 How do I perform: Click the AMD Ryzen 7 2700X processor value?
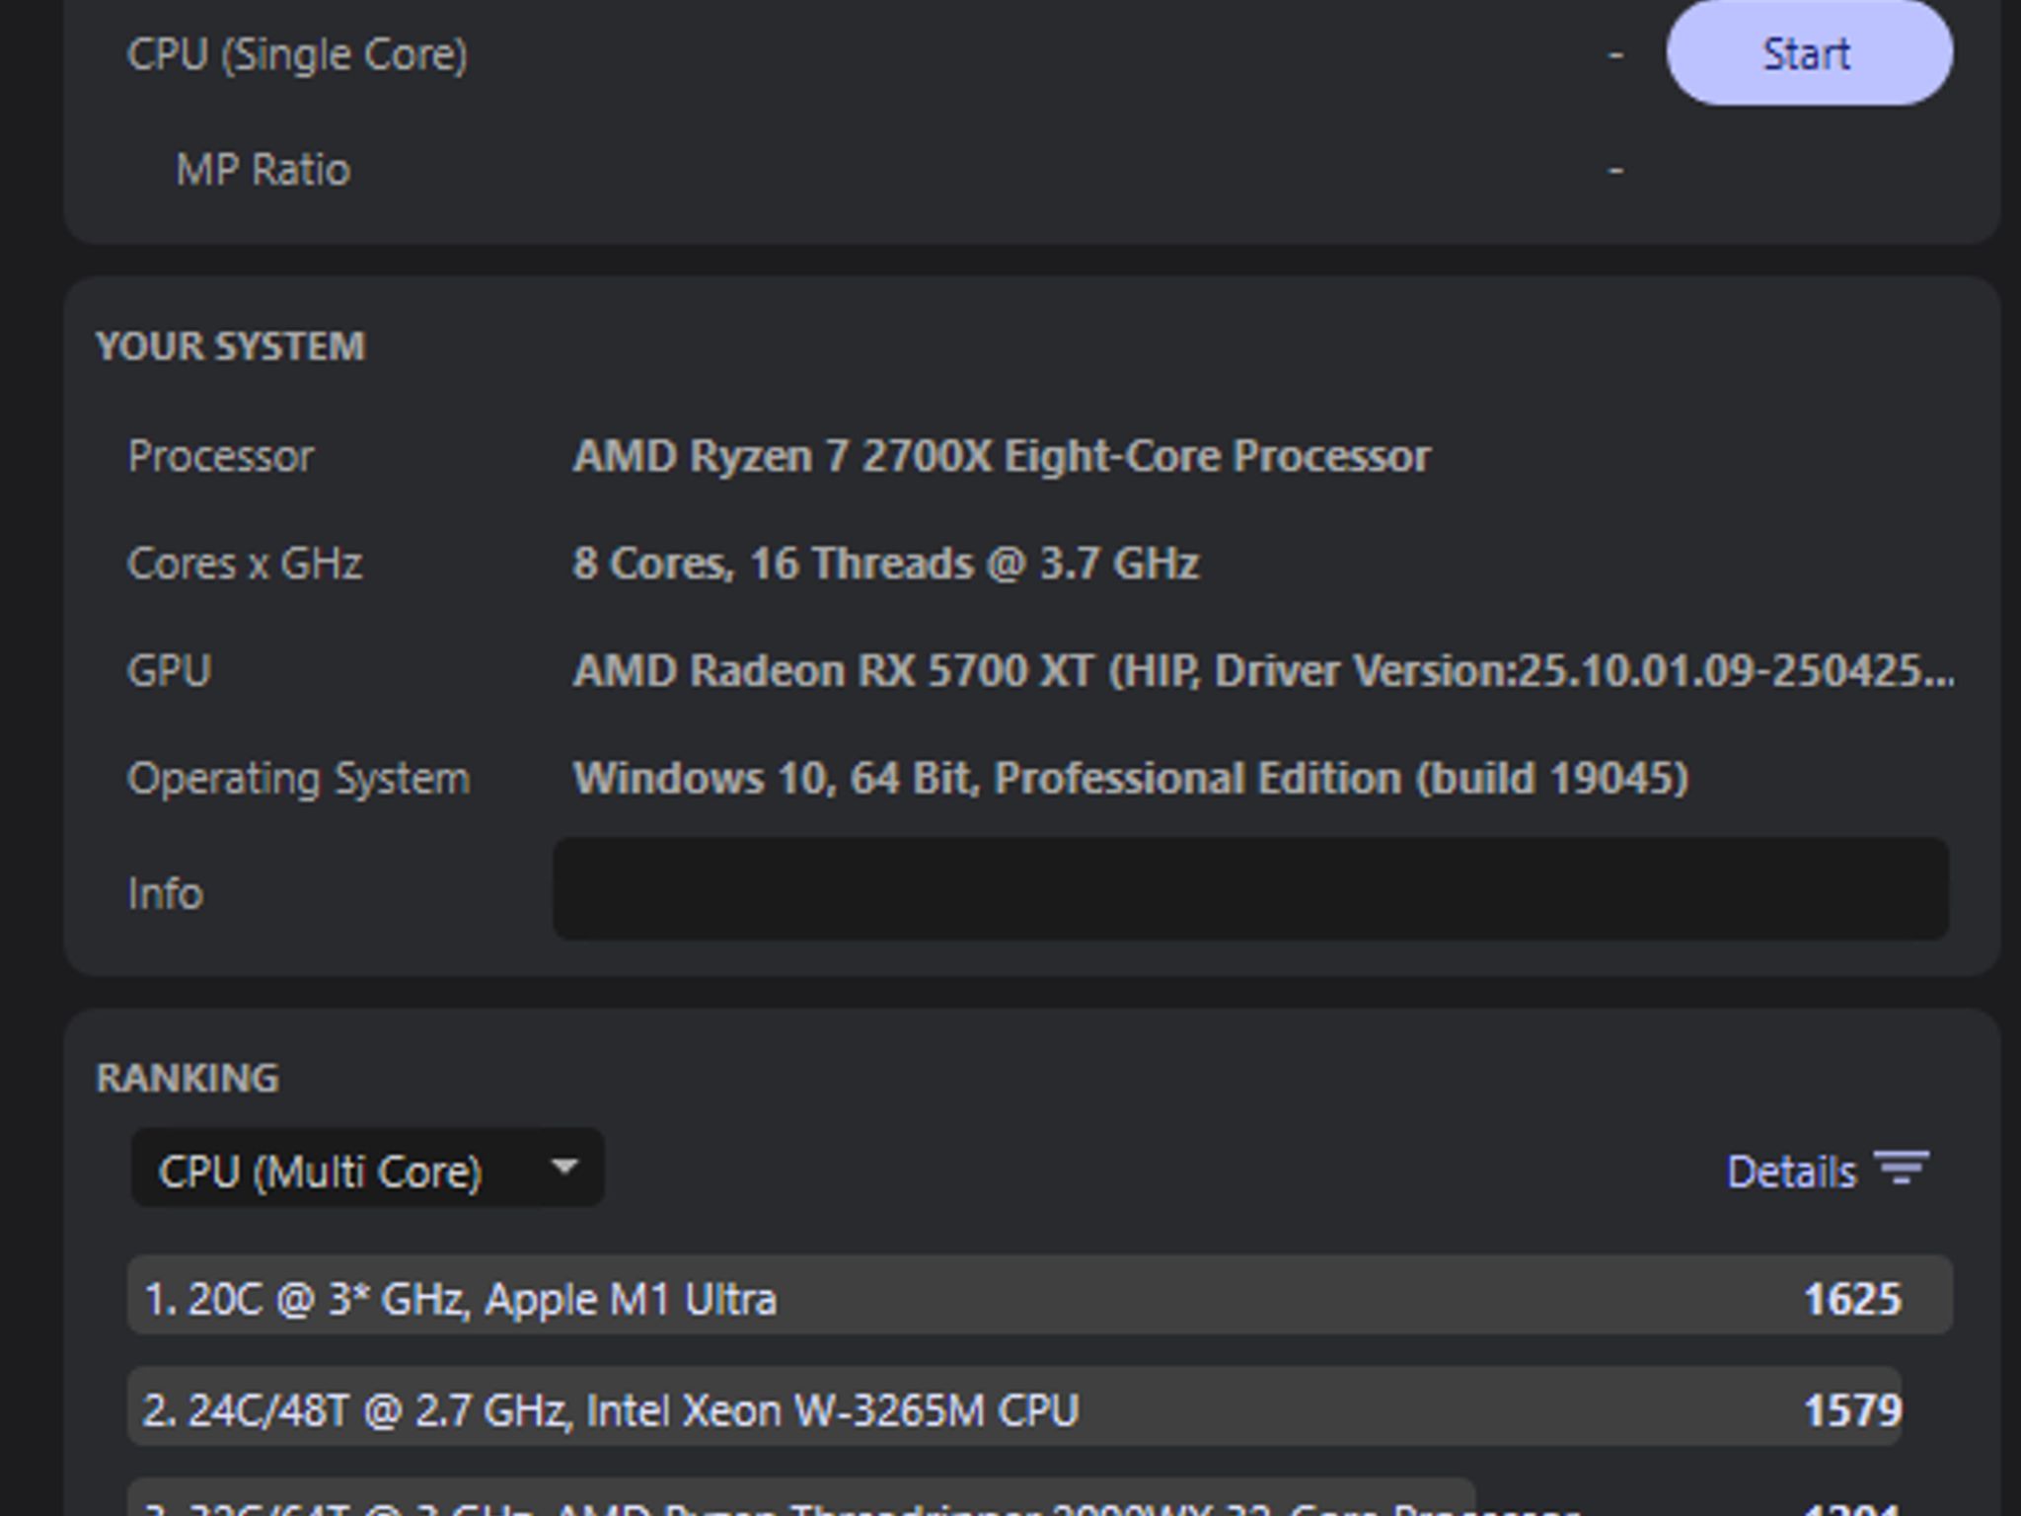coord(1002,457)
